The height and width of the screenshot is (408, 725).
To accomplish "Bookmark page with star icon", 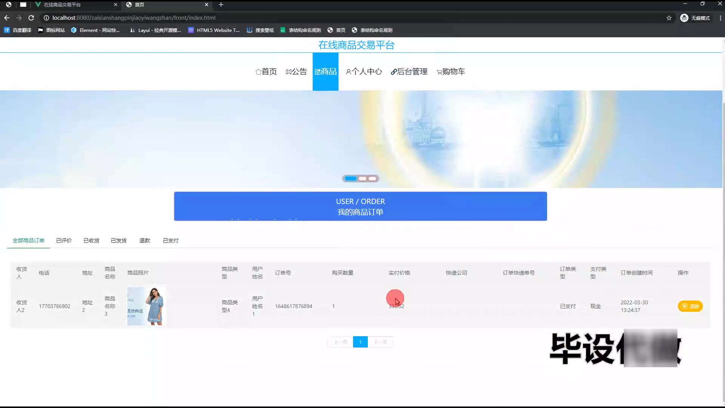I will [x=669, y=18].
